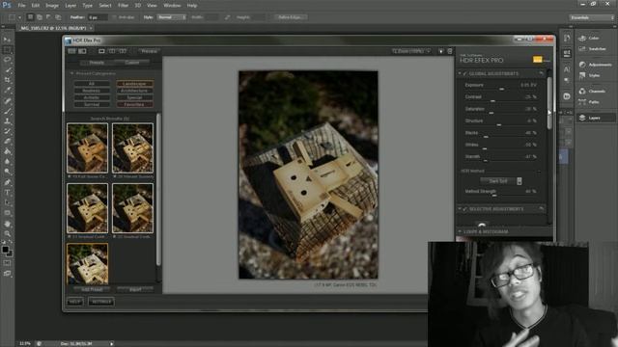Toggle favorite star on second preset
Viewport: 618px width, 347px height.
[115, 176]
